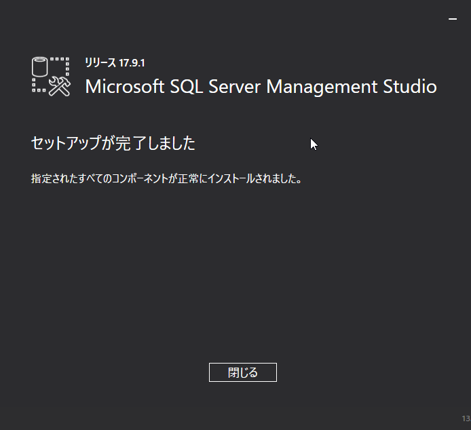The width and height of the screenshot is (471, 430).
Task: Click the wrench and screwdriver logo graphic
Action: point(60,85)
